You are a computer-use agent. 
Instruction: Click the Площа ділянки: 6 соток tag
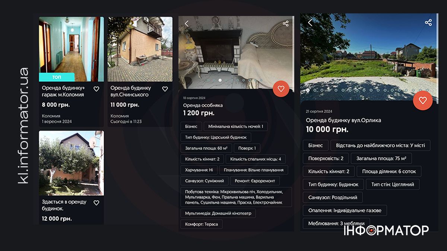(389, 171)
